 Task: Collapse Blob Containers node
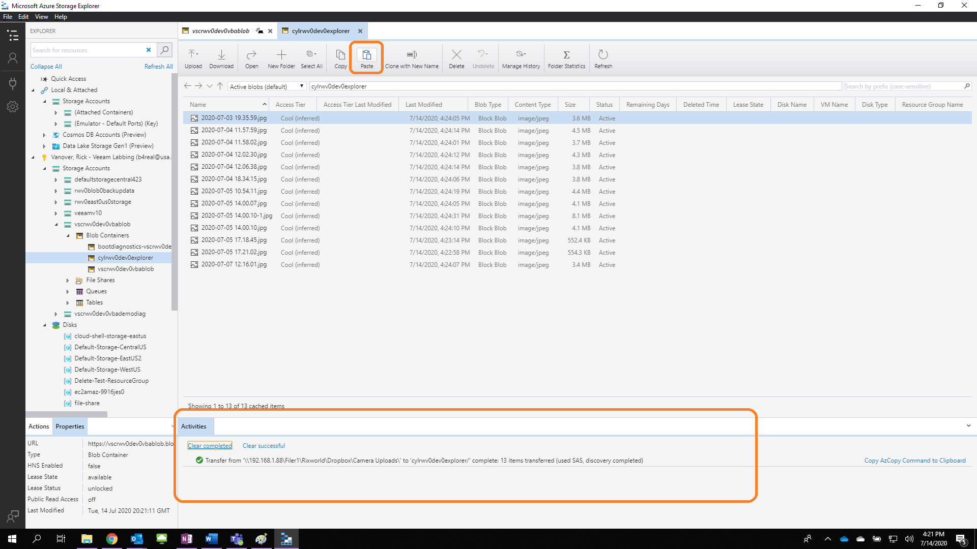pyautogui.click(x=68, y=235)
